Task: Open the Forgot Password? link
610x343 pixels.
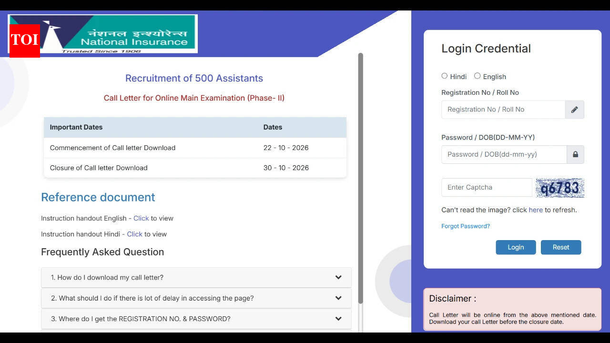Action: pyautogui.click(x=466, y=226)
